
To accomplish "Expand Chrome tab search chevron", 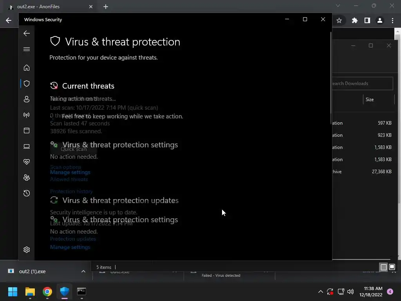I will 338,5.
